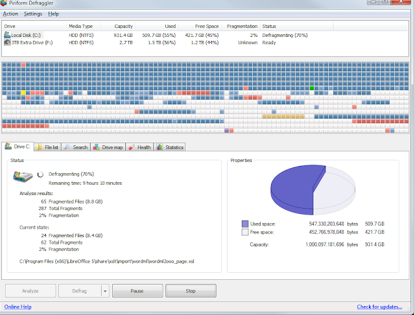Click the blocks icon on Drive map tab
The width and height of the screenshot is (415, 315).
click(97, 147)
